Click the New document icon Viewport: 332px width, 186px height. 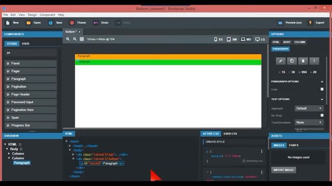coord(8,23)
